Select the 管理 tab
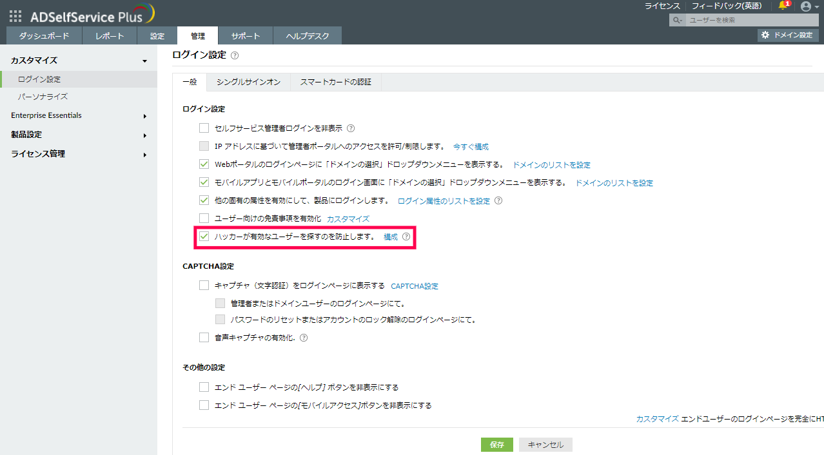The height and width of the screenshot is (455, 824). (198, 36)
